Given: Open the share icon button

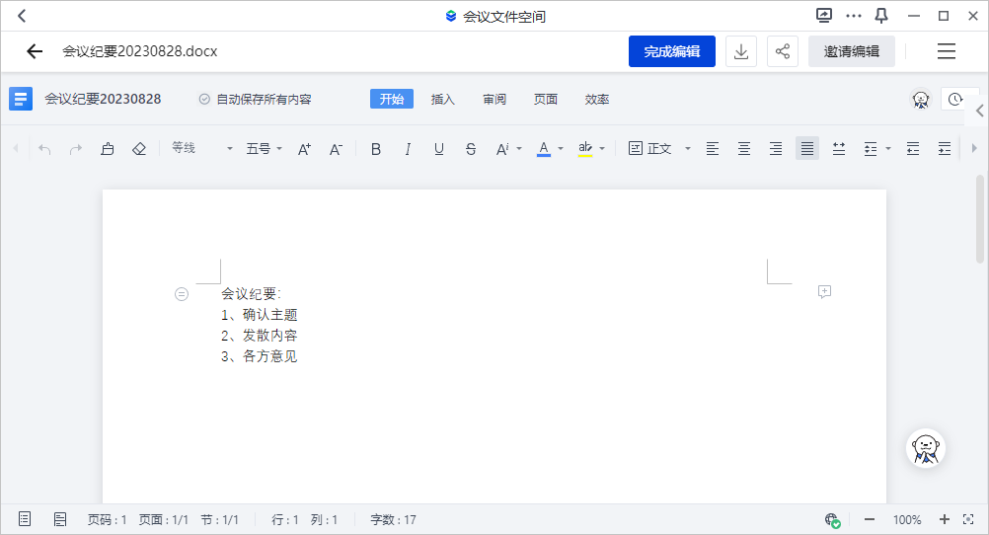Looking at the screenshot, I should click(x=783, y=51).
